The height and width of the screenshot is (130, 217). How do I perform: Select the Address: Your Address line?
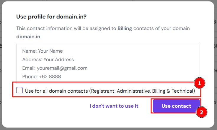click(48, 59)
